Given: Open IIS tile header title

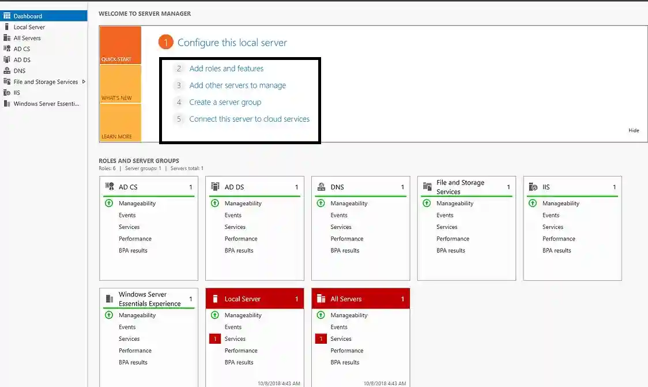Looking at the screenshot, I should coord(546,187).
